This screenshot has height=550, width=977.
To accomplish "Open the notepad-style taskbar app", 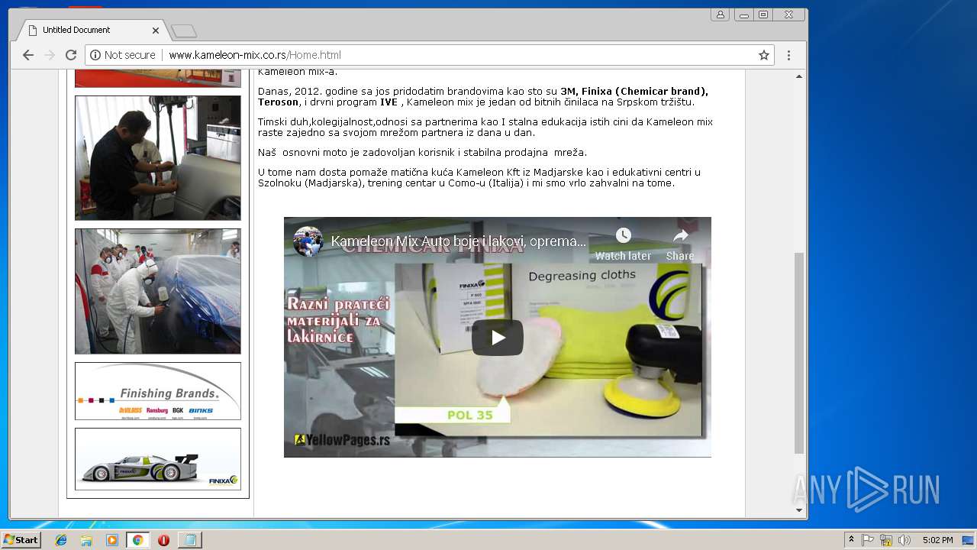I will pos(189,540).
